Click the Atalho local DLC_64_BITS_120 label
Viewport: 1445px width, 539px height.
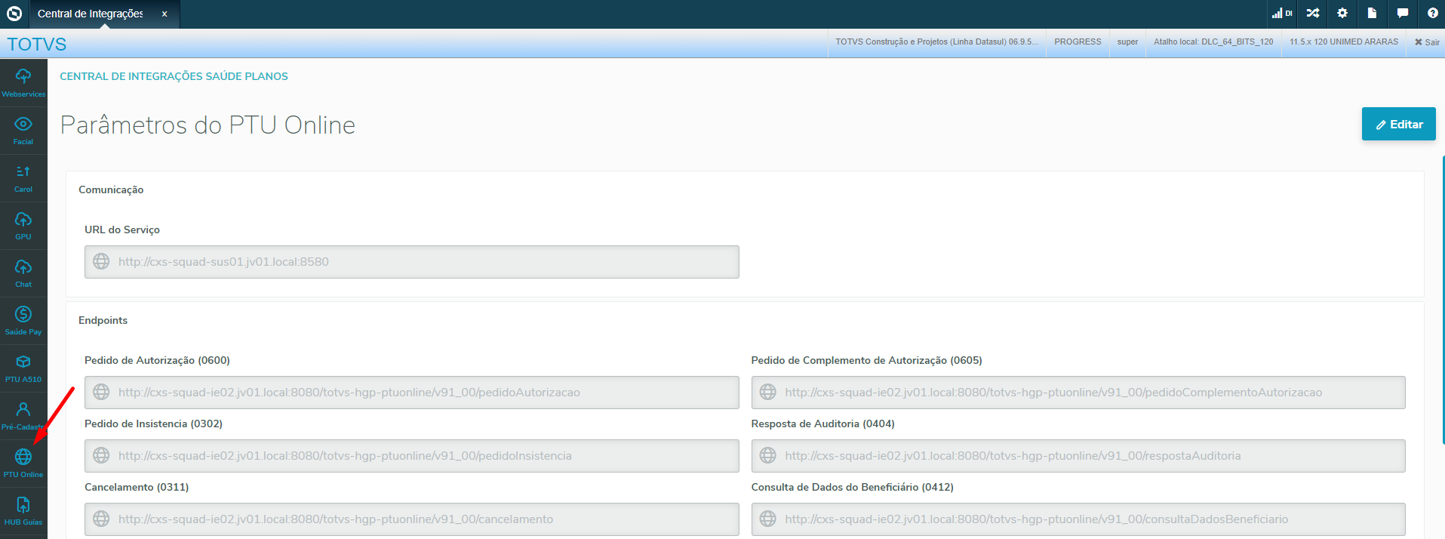pyautogui.click(x=1213, y=42)
